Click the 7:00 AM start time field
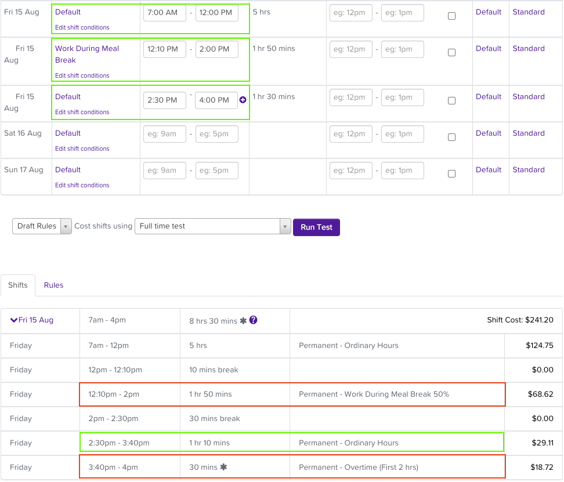 coord(165,13)
